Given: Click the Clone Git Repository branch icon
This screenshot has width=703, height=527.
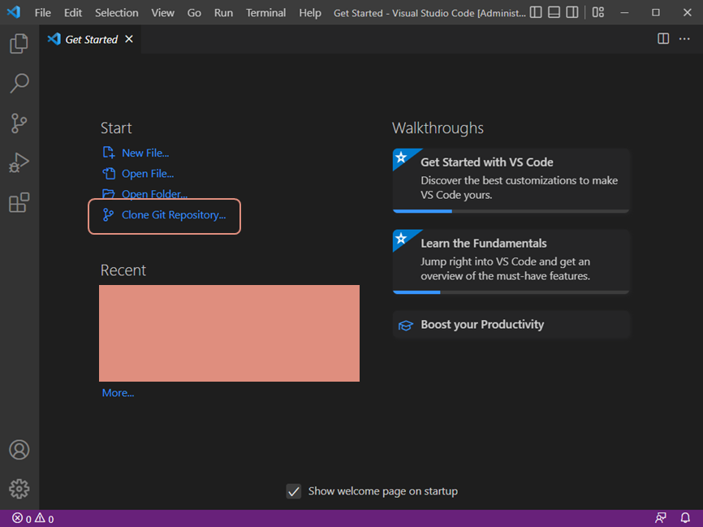Looking at the screenshot, I should [108, 215].
